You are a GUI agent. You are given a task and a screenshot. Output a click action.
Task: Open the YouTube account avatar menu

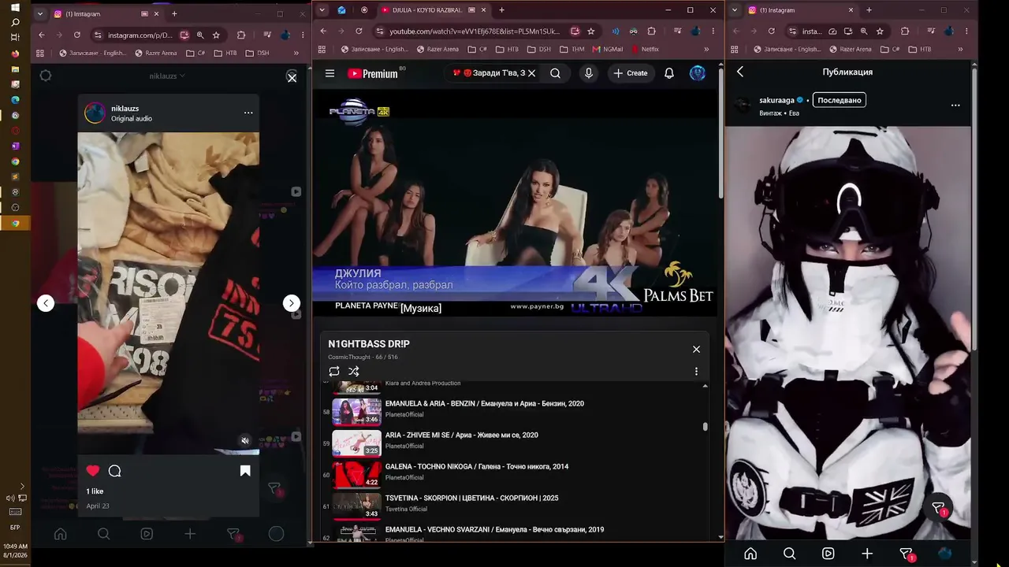(x=698, y=73)
